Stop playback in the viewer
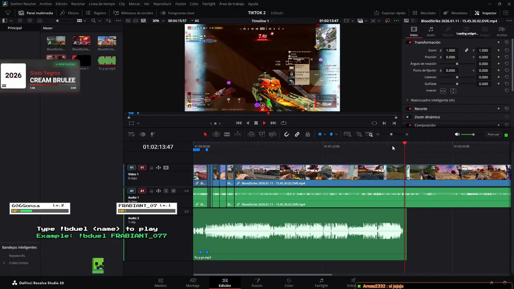This screenshot has height=289, width=514. point(256,123)
